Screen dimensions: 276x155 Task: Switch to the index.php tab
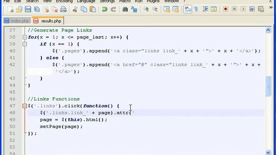click(x=17, y=21)
